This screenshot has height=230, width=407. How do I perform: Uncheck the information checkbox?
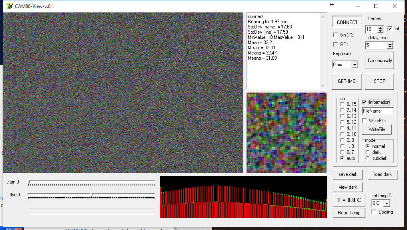point(364,102)
